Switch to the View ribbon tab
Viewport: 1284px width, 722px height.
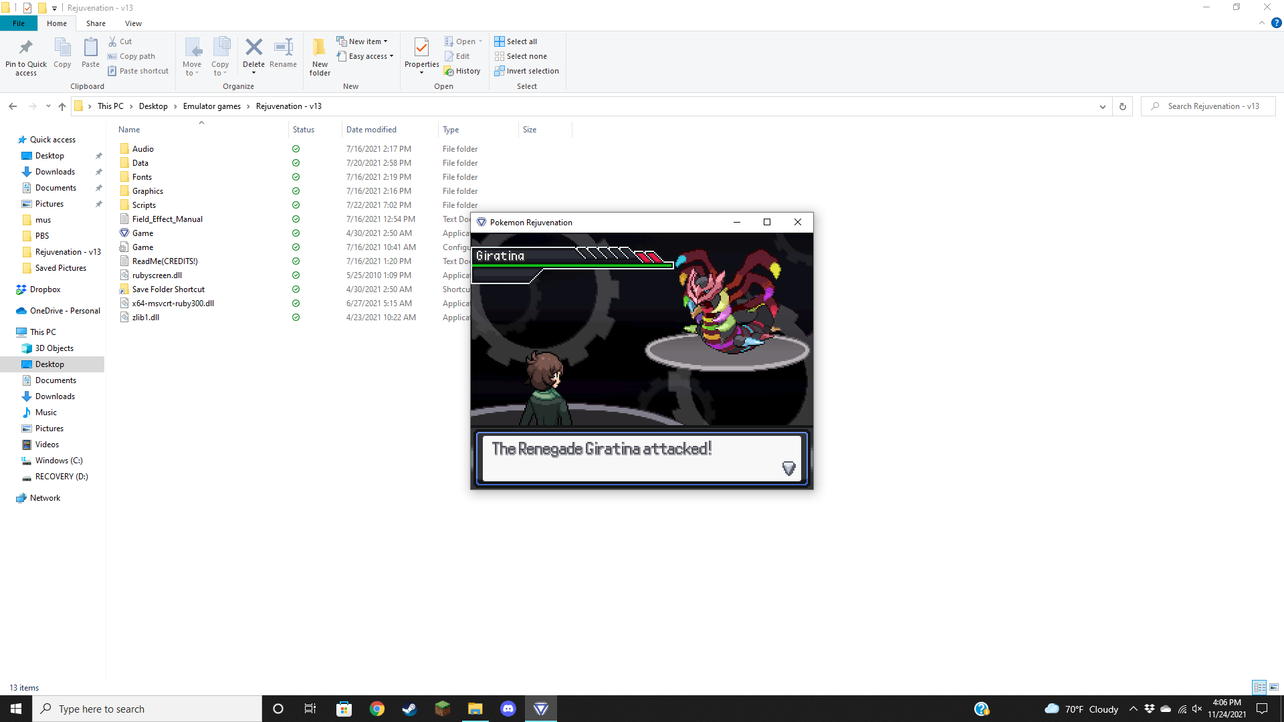(x=133, y=23)
